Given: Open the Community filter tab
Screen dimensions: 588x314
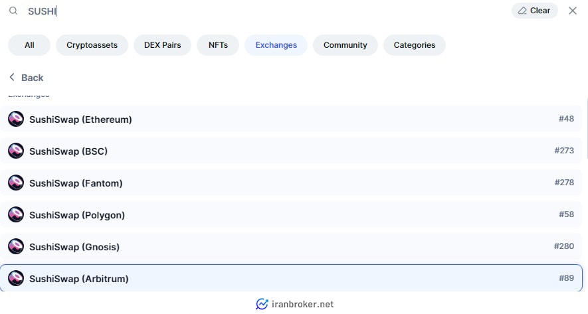Looking at the screenshot, I should 345,45.
